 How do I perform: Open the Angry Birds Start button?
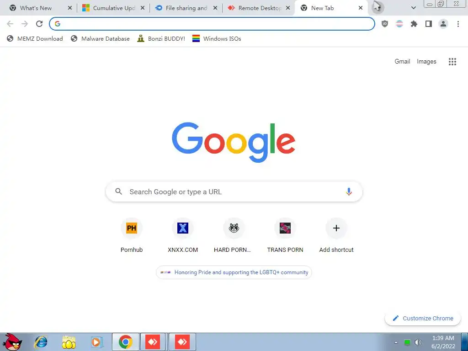tap(12, 342)
